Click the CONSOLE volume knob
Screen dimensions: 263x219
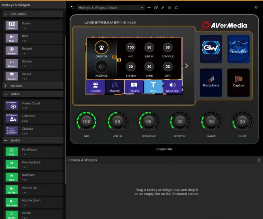149,122
